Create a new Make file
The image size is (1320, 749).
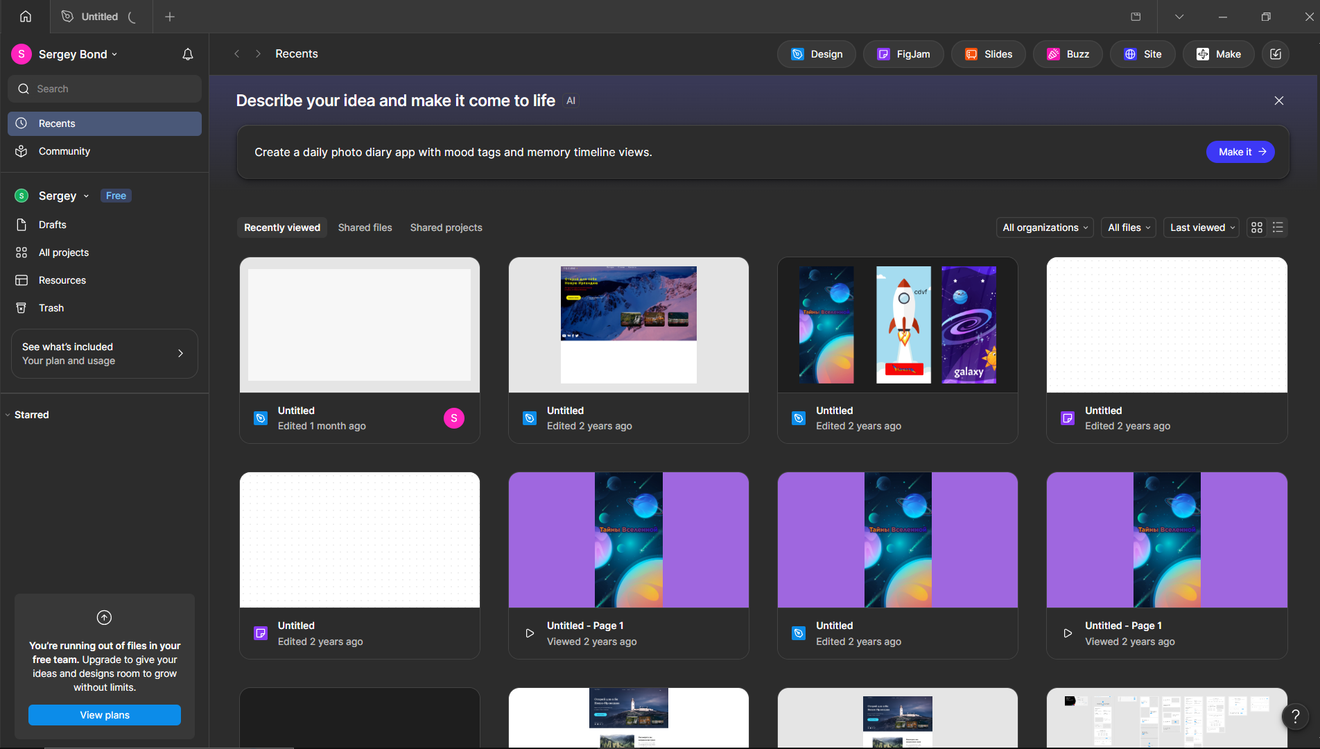[1218, 54]
